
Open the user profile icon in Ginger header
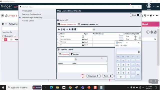pos(149,6)
